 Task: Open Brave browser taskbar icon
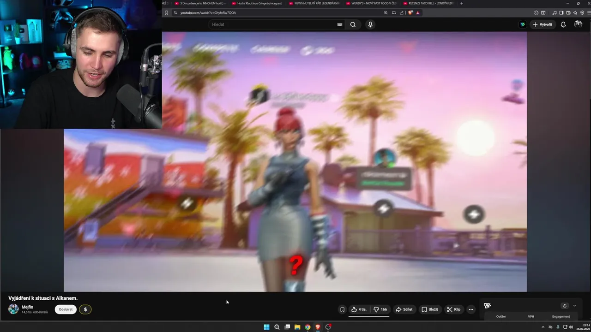318,327
